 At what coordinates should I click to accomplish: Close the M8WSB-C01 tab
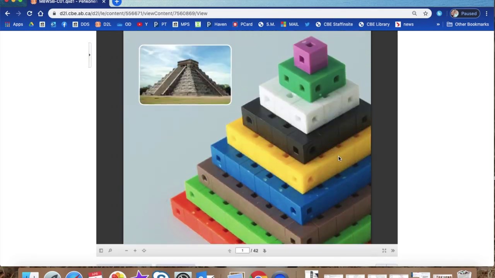click(104, 2)
